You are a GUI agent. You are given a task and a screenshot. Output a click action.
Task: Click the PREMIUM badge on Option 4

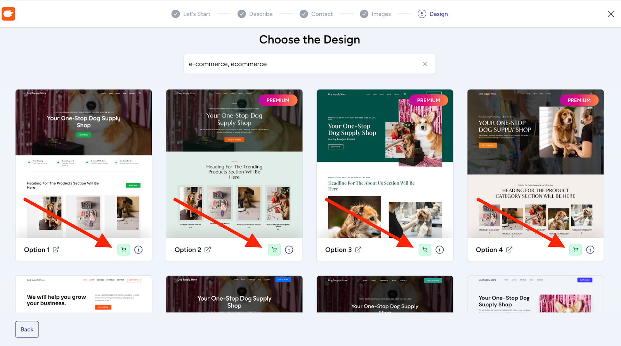(x=579, y=100)
